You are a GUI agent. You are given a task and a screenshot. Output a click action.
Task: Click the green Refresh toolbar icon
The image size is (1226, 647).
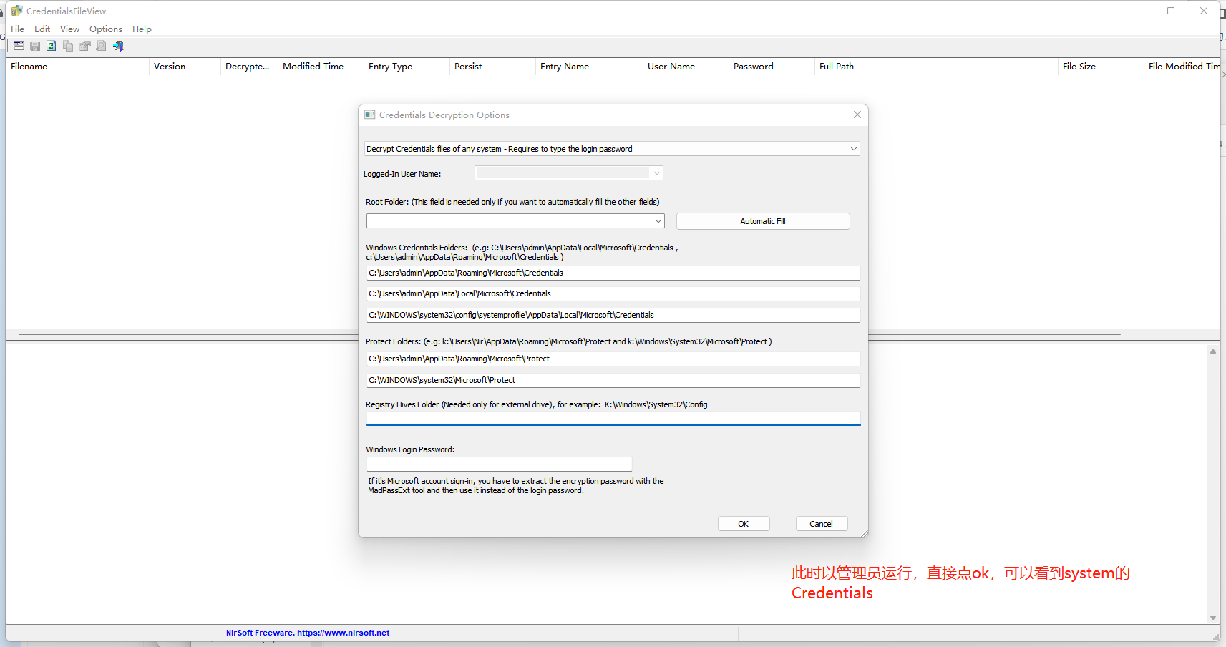[x=52, y=46]
